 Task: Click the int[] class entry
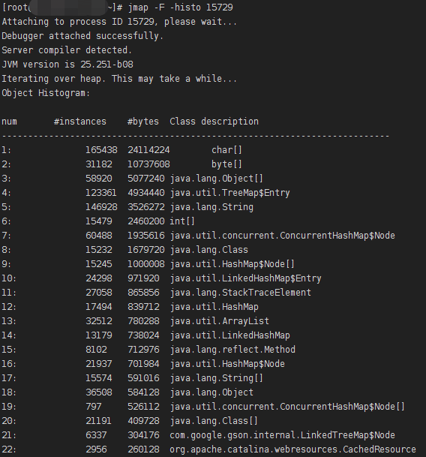(182, 221)
